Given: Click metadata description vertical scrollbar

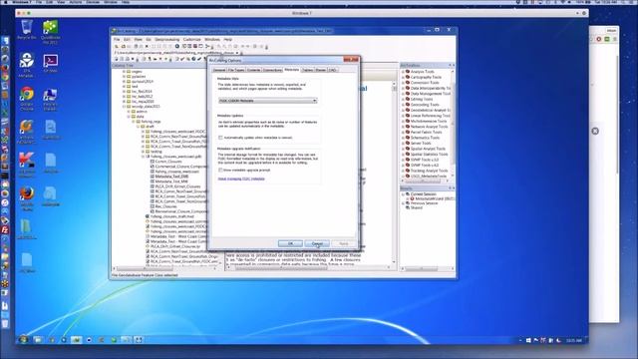Looking at the screenshot, I should [x=394, y=173].
